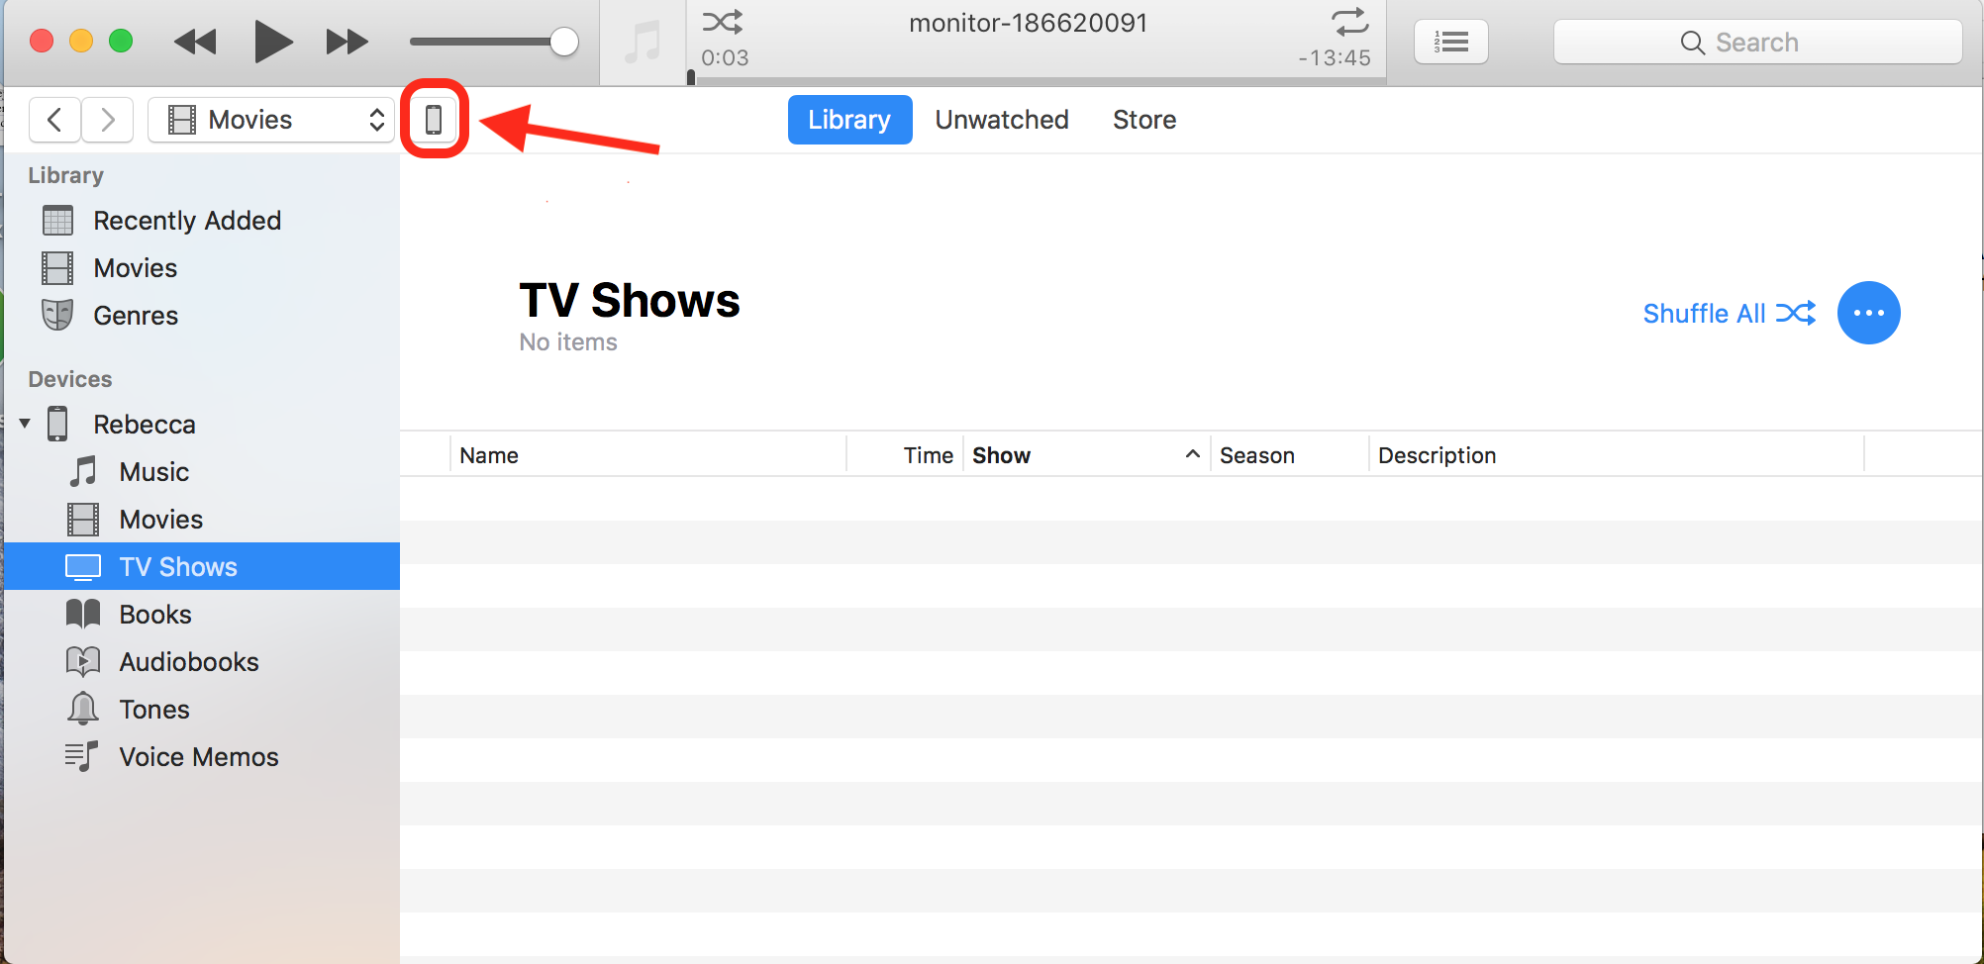Open Music under Rebecca
The height and width of the screenshot is (964, 1984).
202,472
